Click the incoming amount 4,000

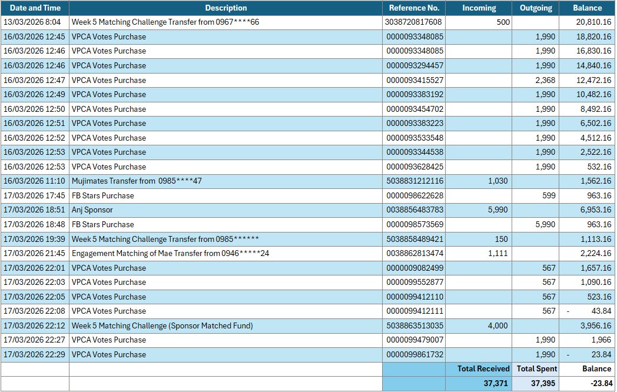pos(497,325)
